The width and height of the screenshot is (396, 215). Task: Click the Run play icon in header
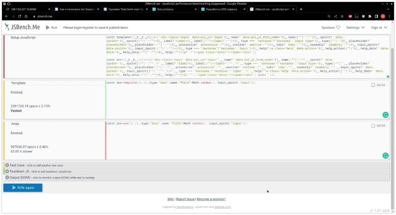(x=48, y=28)
